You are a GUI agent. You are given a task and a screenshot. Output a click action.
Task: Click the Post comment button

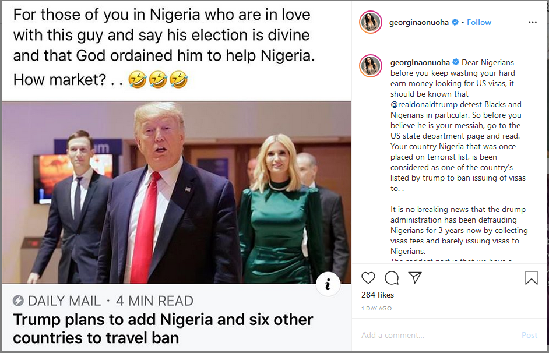tap(529, 335)
